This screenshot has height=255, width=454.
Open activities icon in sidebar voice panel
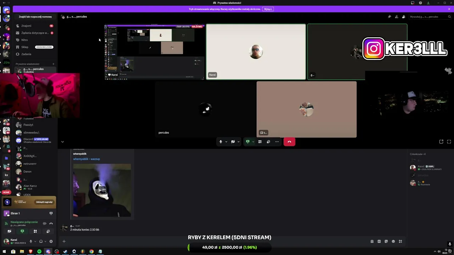(x=35, y=231)
